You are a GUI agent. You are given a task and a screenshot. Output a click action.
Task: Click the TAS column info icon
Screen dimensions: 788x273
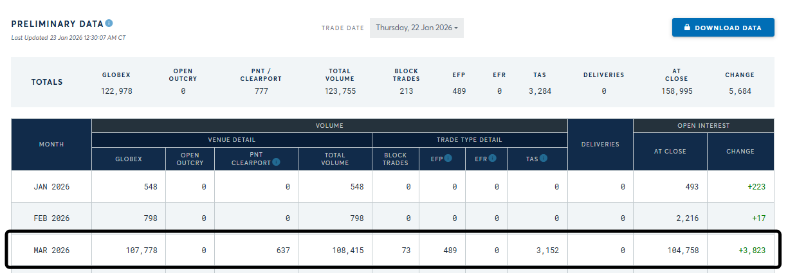coord(544,158)
